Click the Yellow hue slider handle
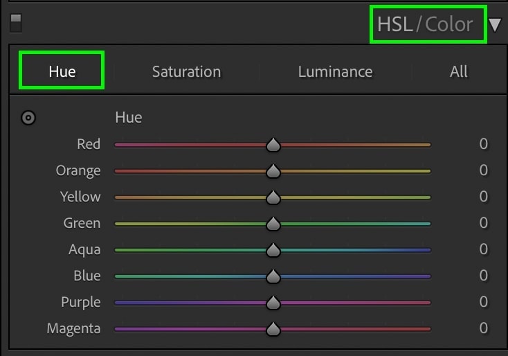 pyautogui.click(x=273, y=197)
